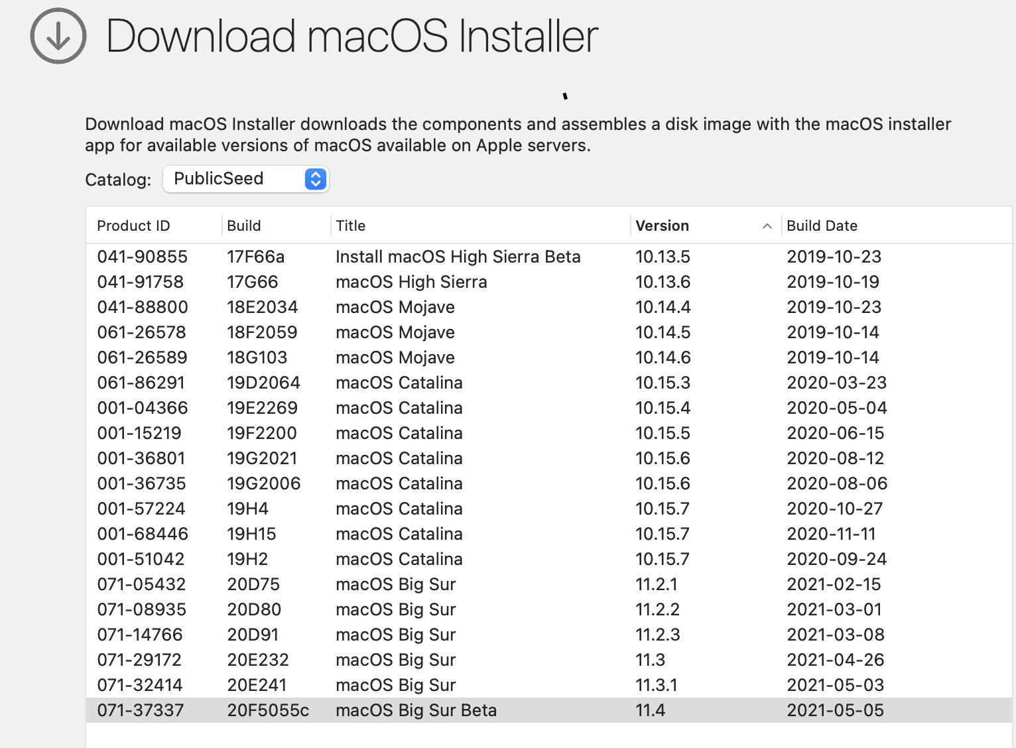Sort by the Build Date column header
The image size is (1016, 748).
point(822,225)
